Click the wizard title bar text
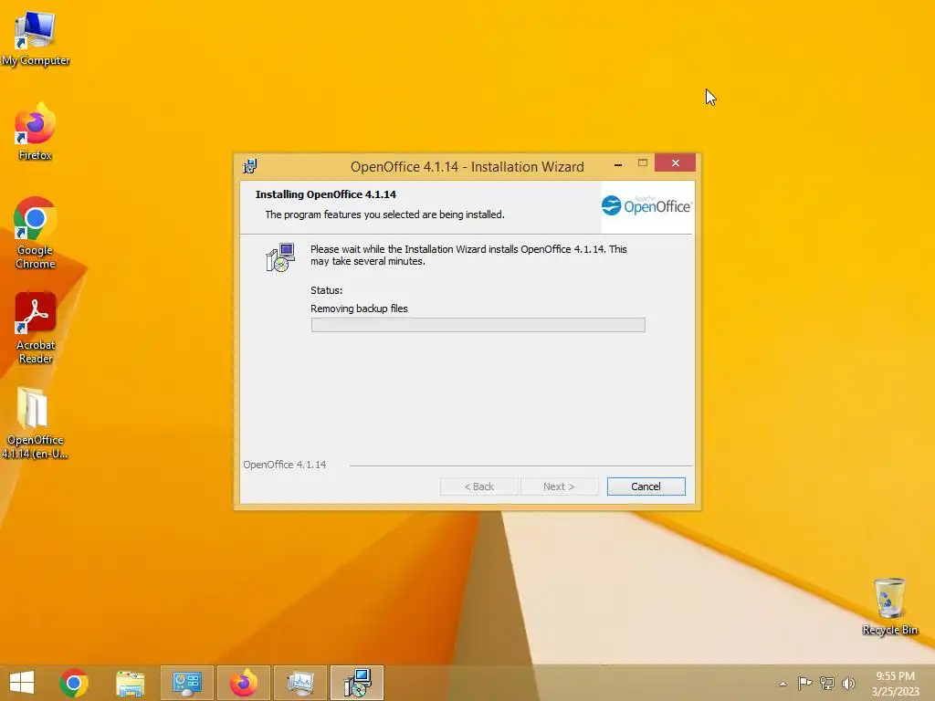 (x=467, y=166)
